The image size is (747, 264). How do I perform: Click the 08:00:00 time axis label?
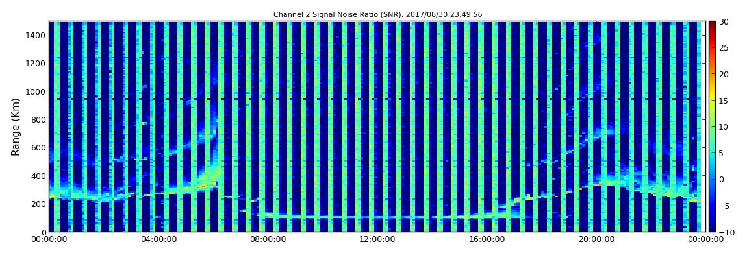pos(268,240)
